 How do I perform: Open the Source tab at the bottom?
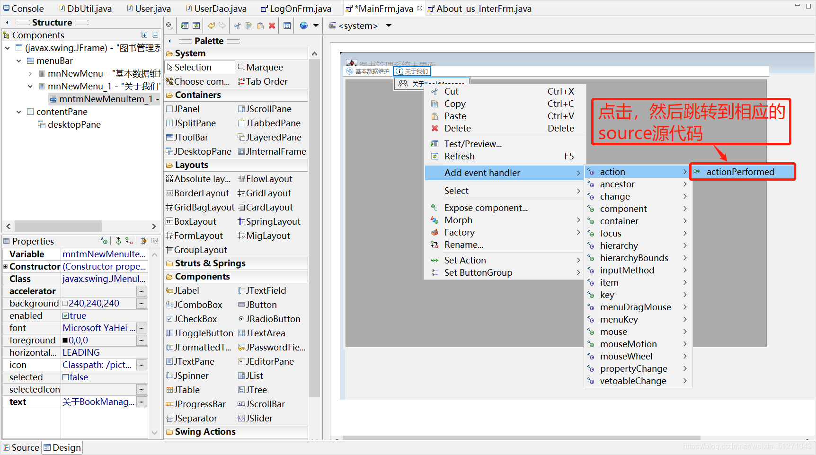pyautogui.click(x=21, y=447)
